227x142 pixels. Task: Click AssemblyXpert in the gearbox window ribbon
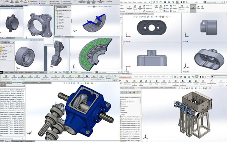(x=79, y=77)
